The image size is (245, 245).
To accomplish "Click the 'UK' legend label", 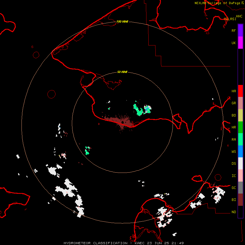I will point(234,43).
